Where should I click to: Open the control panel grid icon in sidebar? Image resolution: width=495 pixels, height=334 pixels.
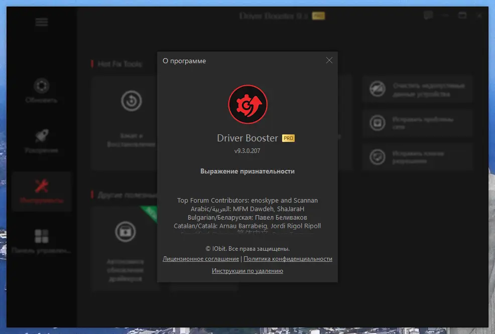(x=41, y=236)
